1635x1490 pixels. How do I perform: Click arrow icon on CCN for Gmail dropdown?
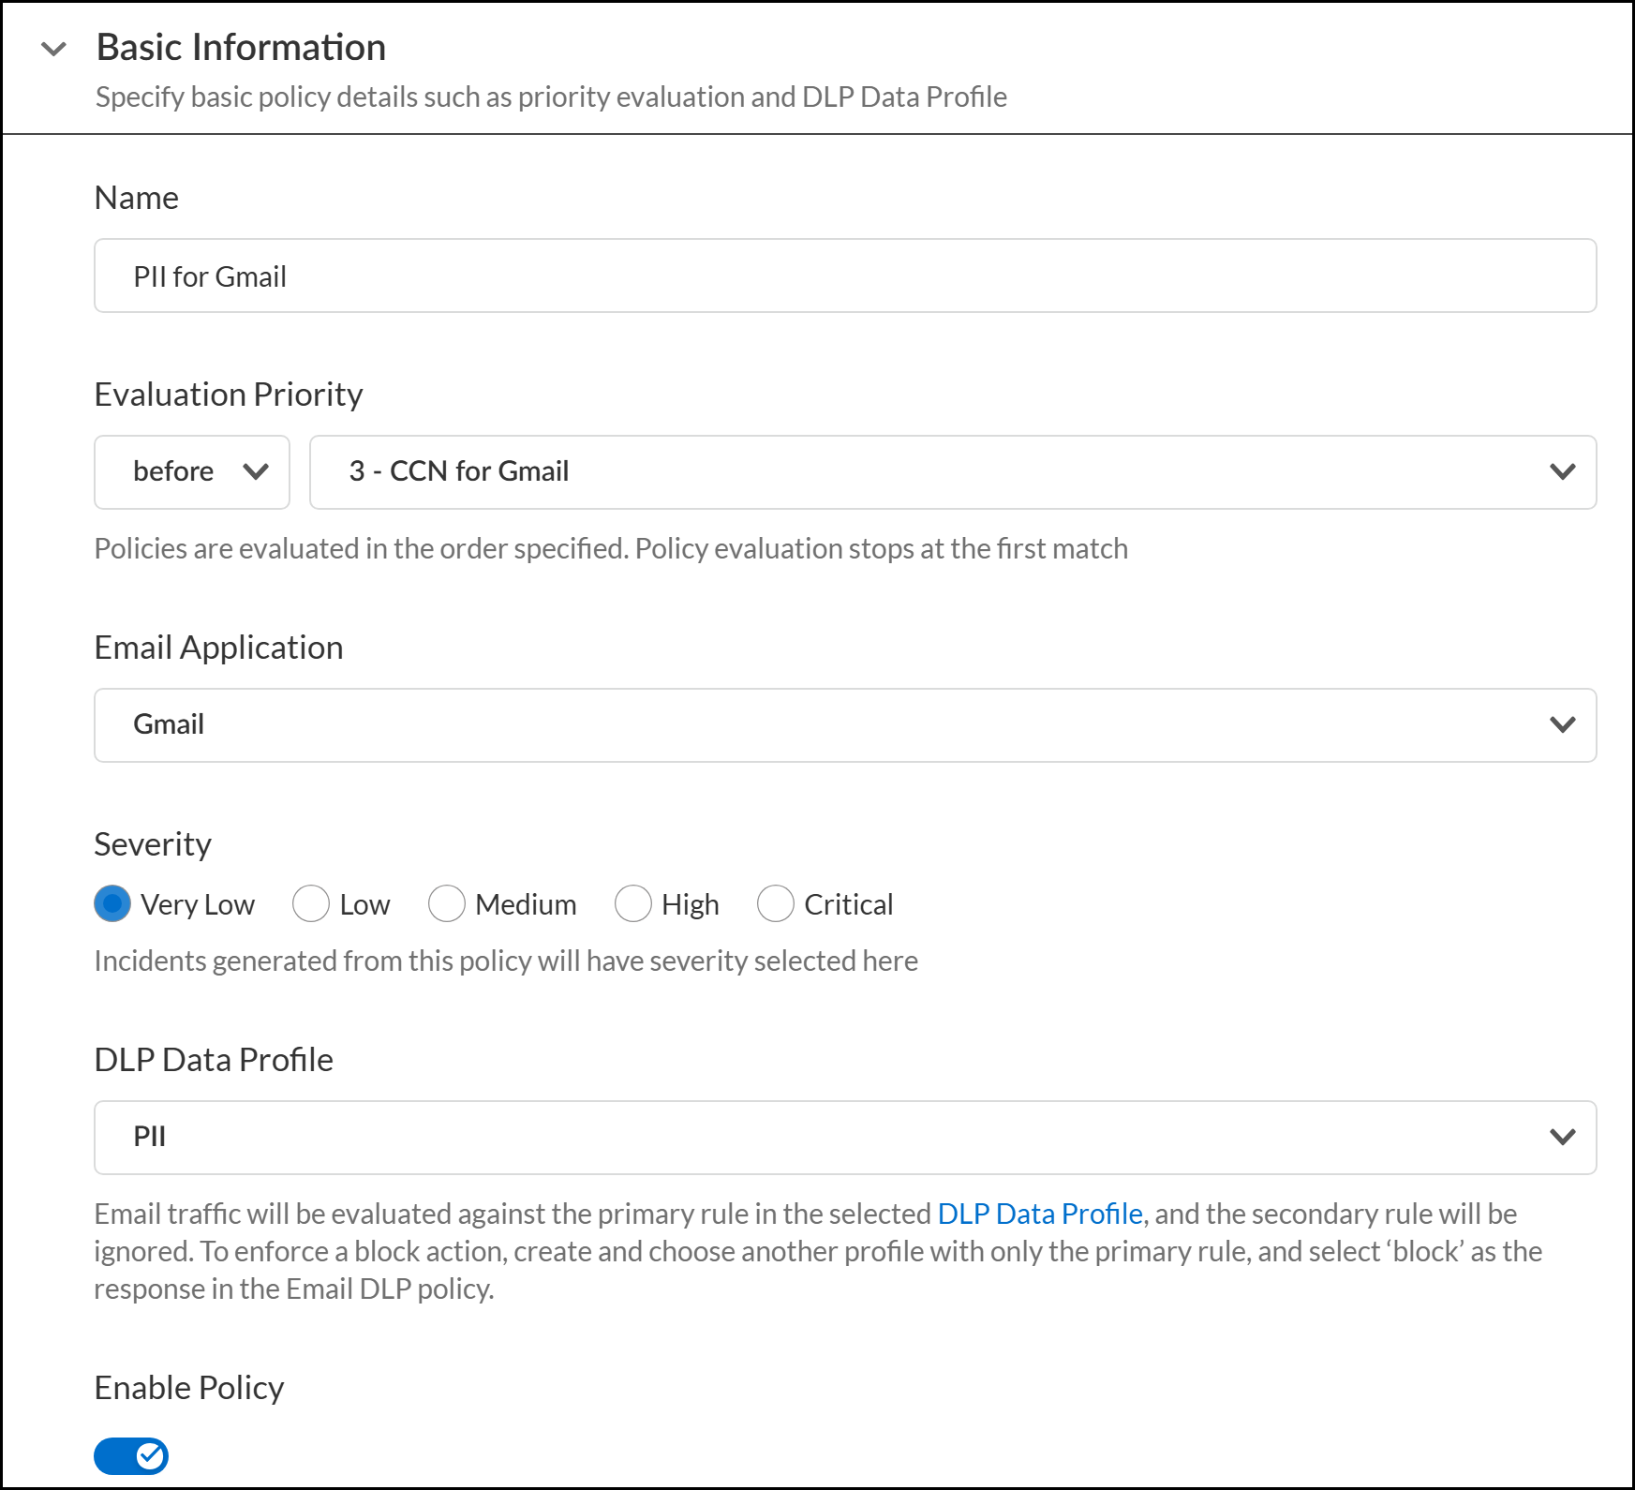[x=1562, y=472]
